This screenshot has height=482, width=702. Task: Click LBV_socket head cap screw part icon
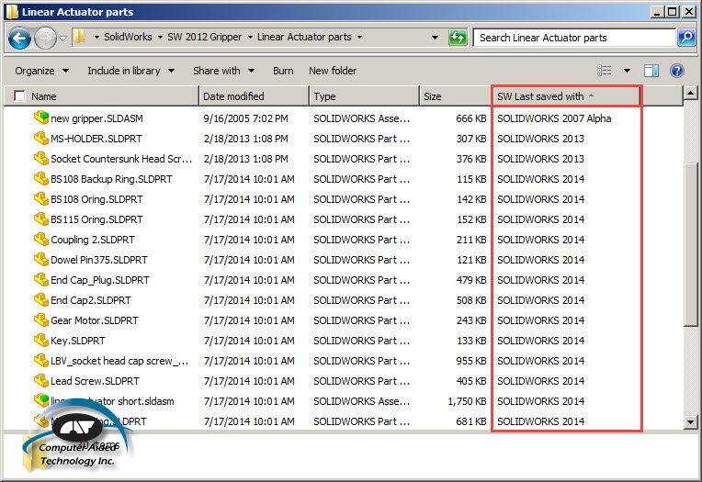click(41, 360)
